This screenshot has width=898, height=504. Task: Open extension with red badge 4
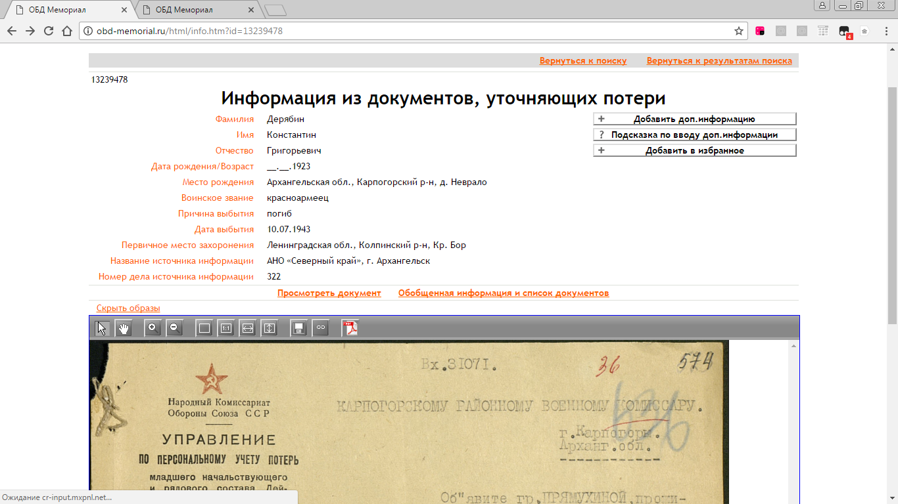(x=845, y=31)
